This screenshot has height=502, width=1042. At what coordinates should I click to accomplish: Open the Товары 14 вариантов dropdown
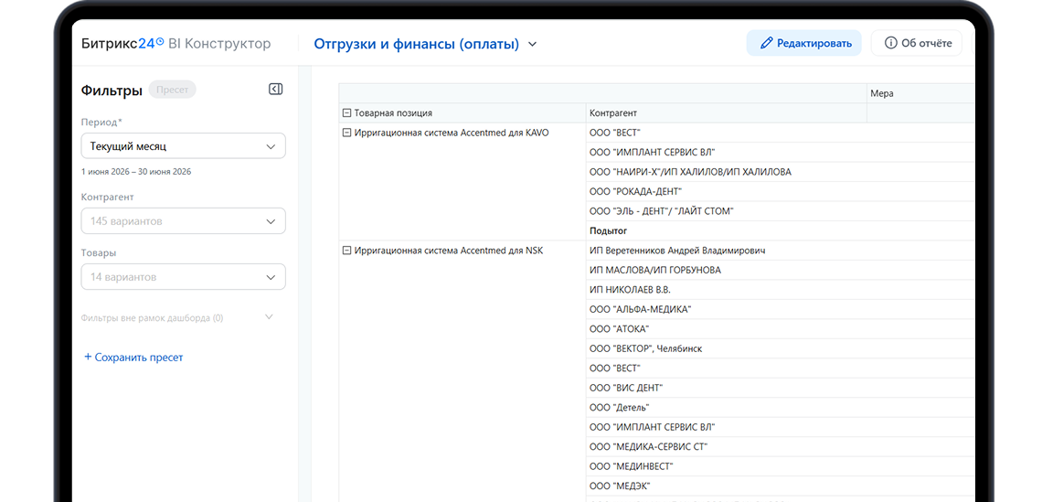(184, 276)
